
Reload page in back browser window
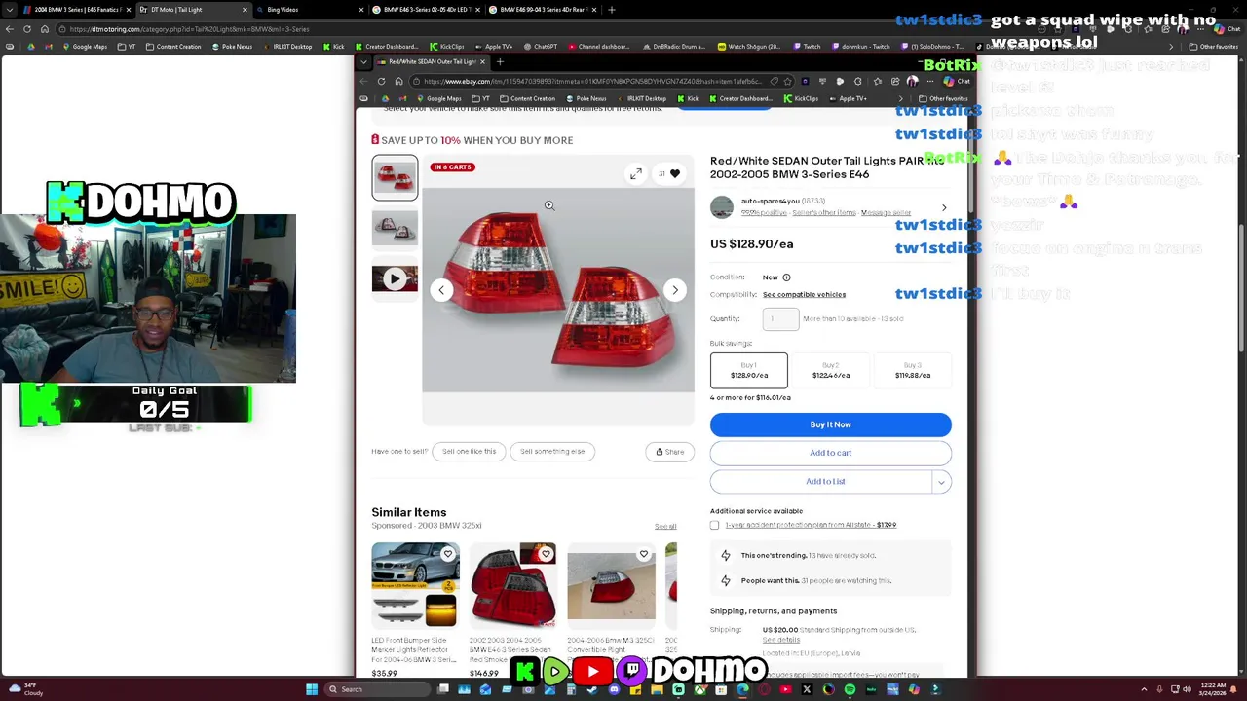(27, 29)
